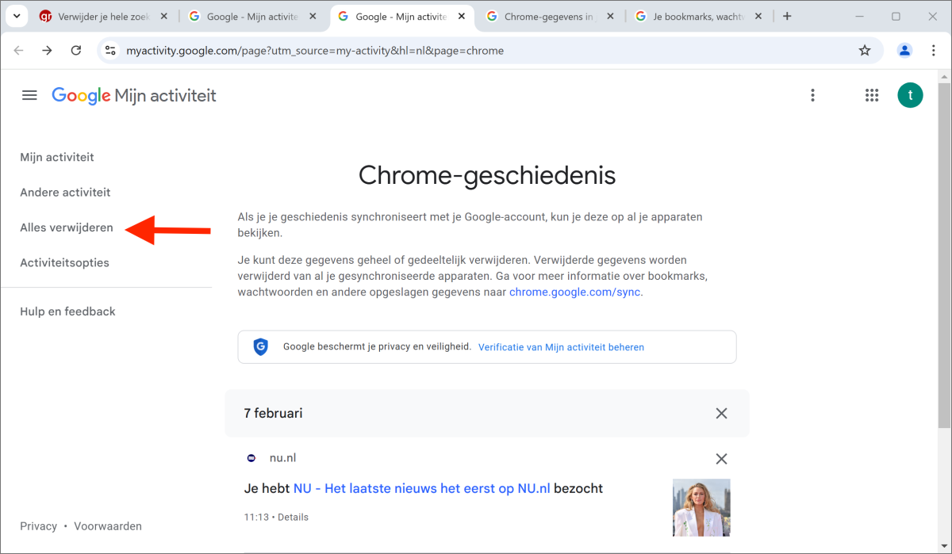
Task: Open the green account avatar
Action: 910,96
